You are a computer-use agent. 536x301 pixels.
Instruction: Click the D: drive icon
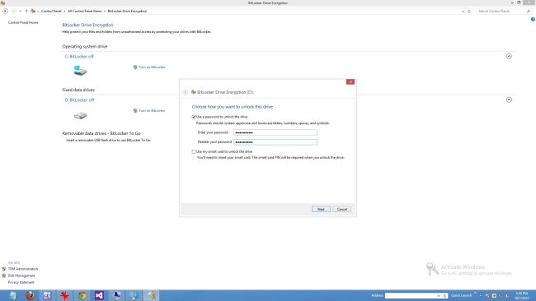coord(80,116)
